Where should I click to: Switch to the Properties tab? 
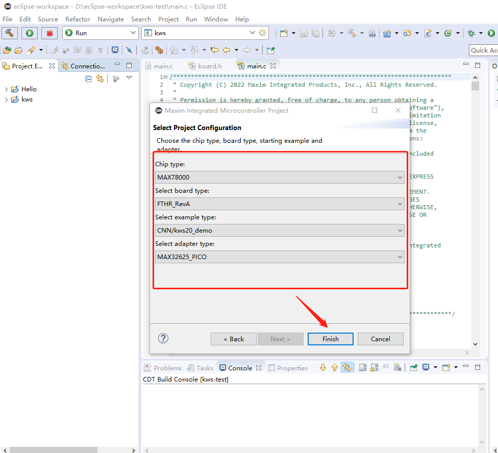288,368
